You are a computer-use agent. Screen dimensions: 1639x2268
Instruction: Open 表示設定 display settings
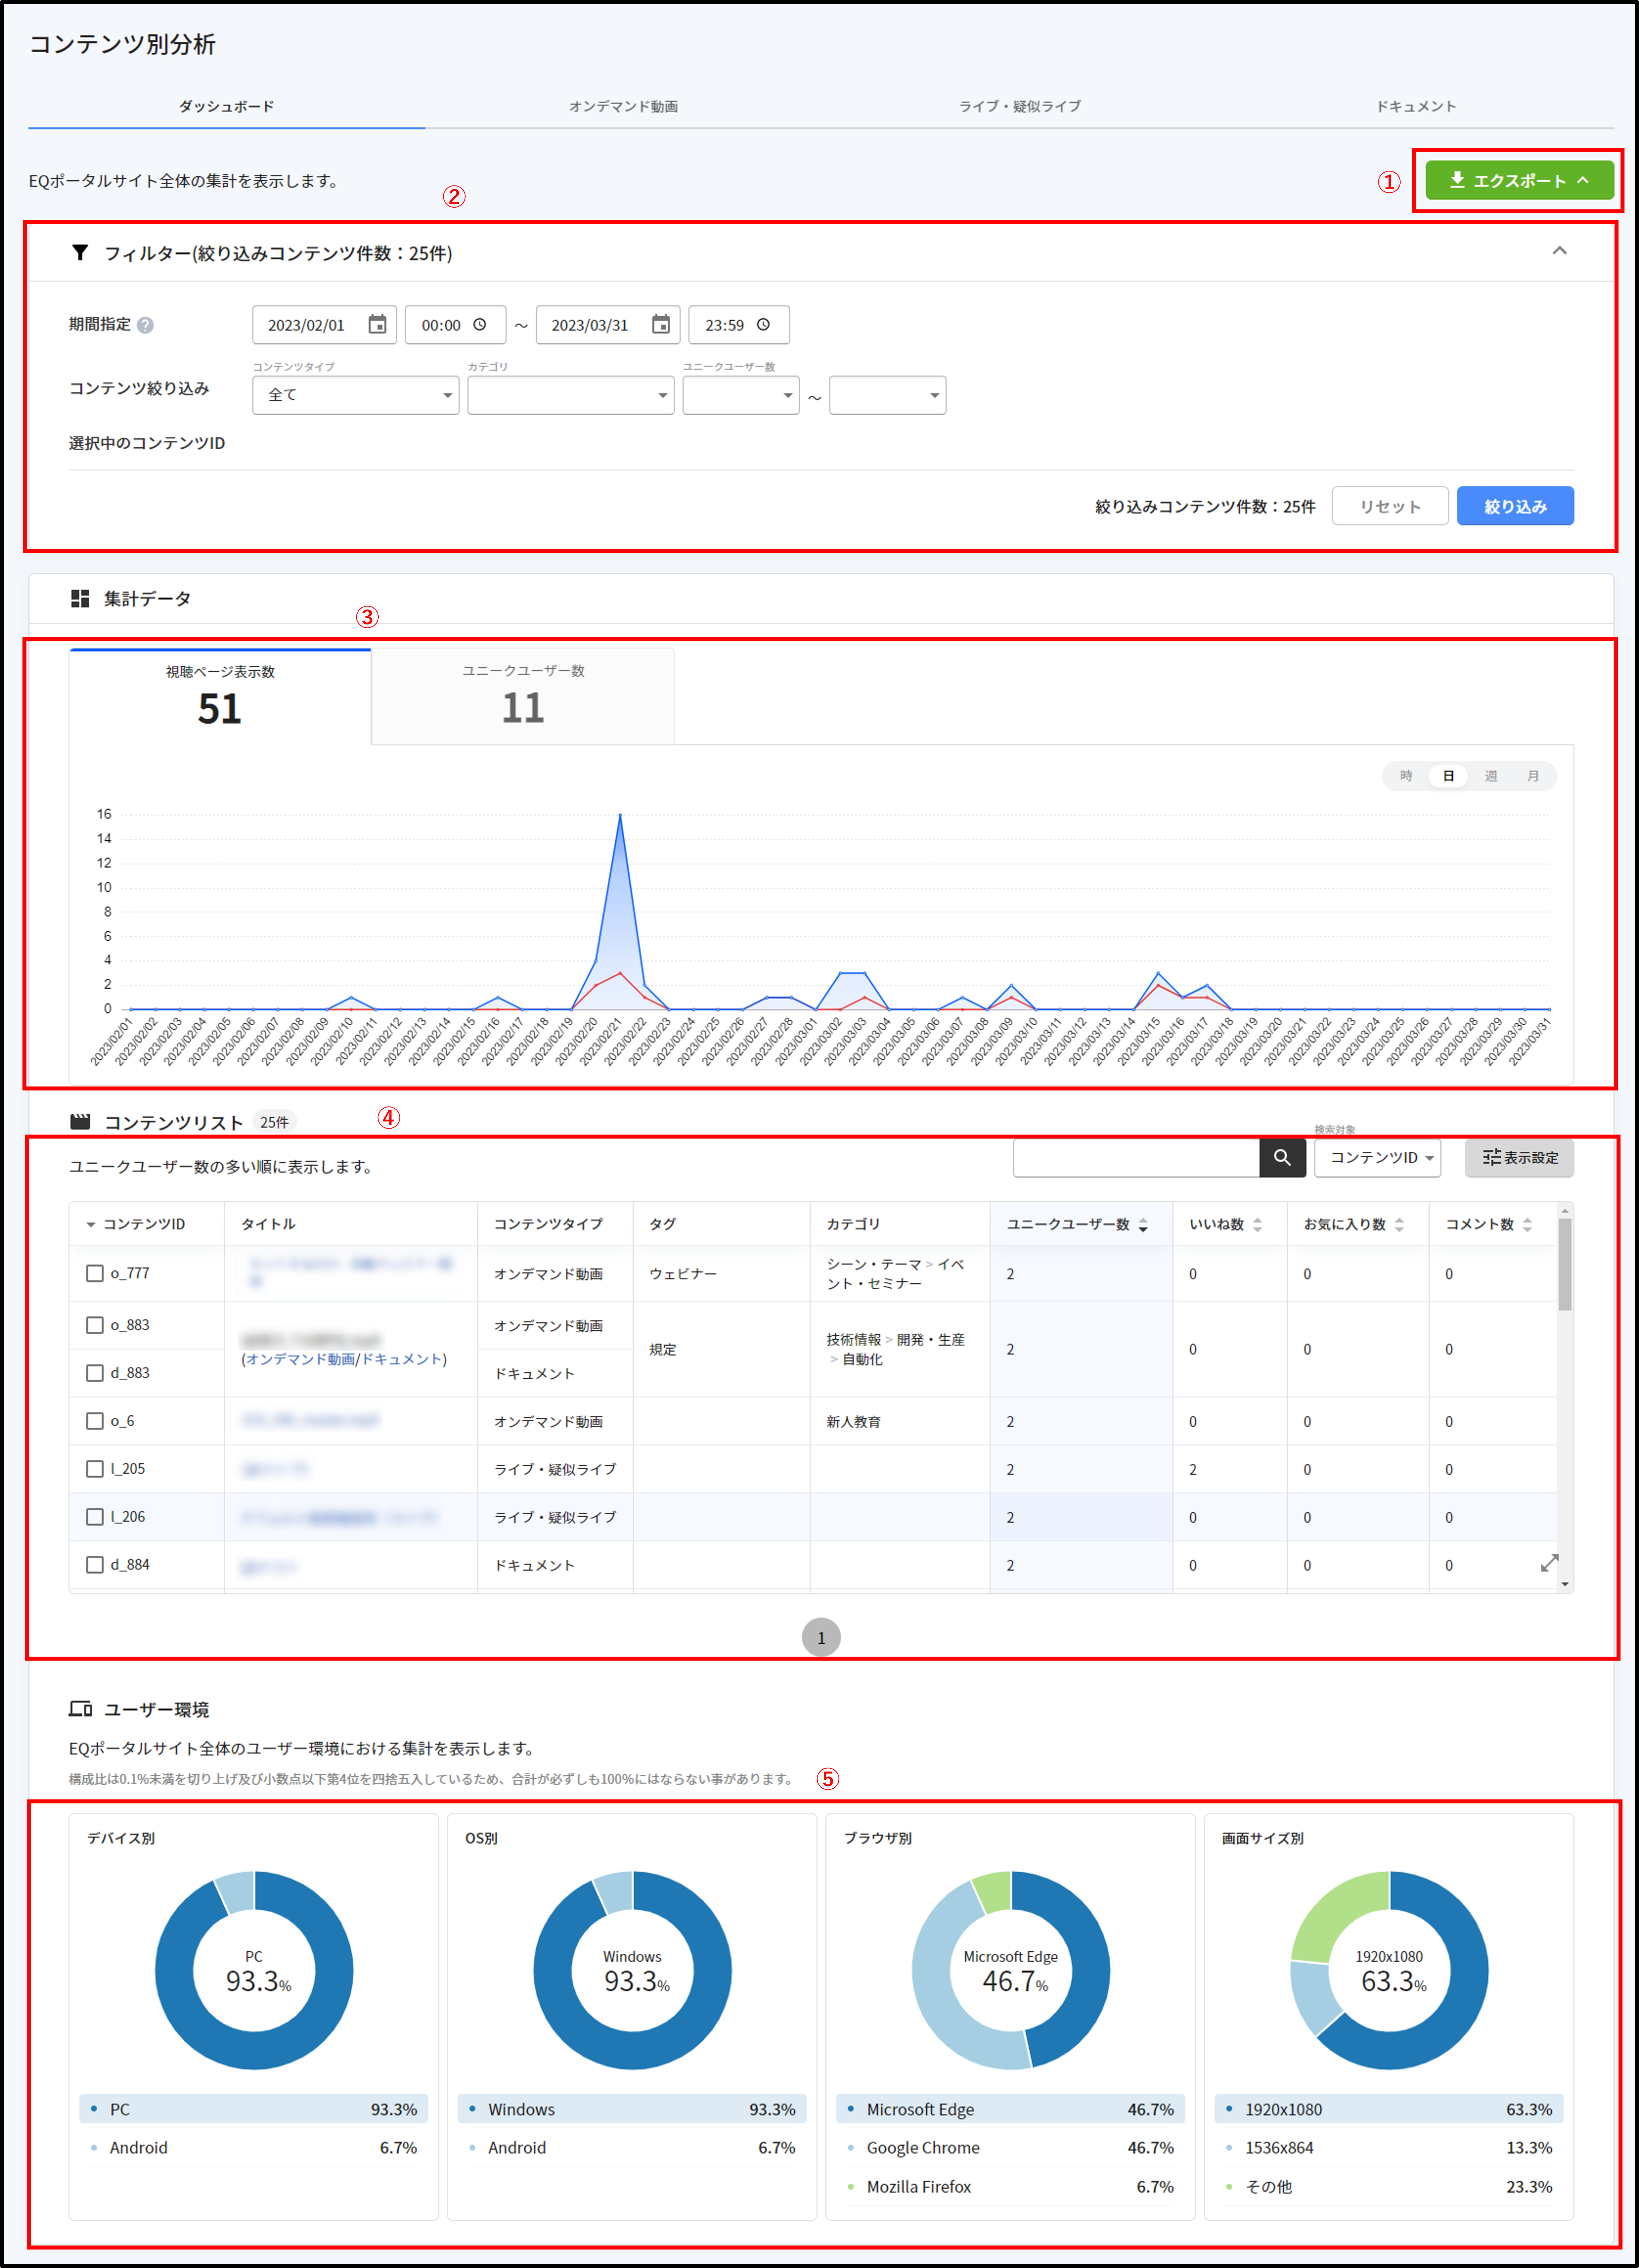(x=1519, y=1158)
